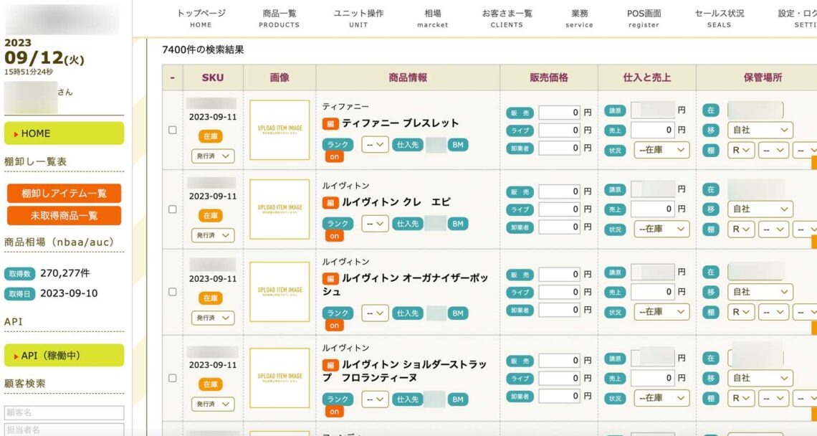Viewport: 817px width, 436px height.
Task: Click the 顧客名 search field
Action: [64, 412]
